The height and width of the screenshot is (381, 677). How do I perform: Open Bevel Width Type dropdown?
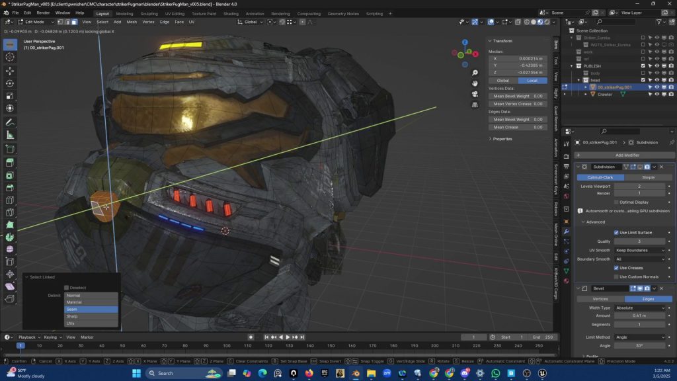(640, 308)
